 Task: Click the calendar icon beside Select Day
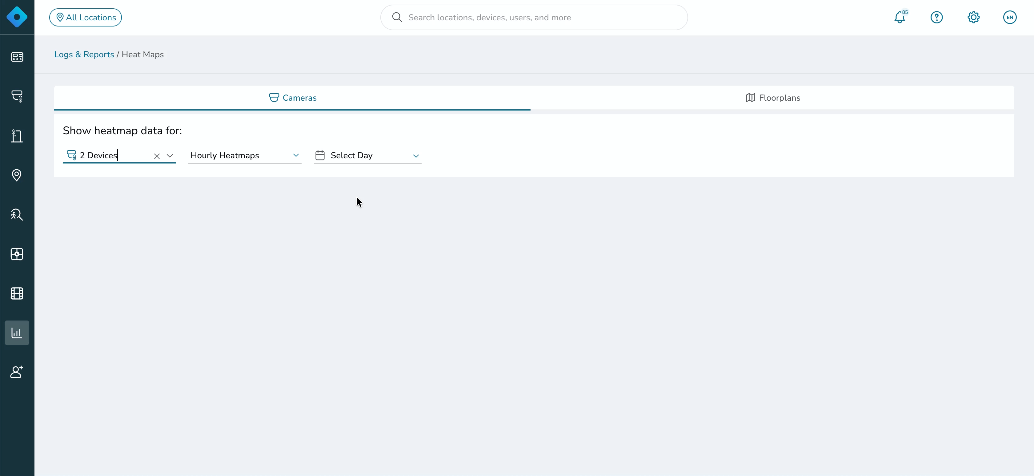pyautogui.click(x=320, y=155)
